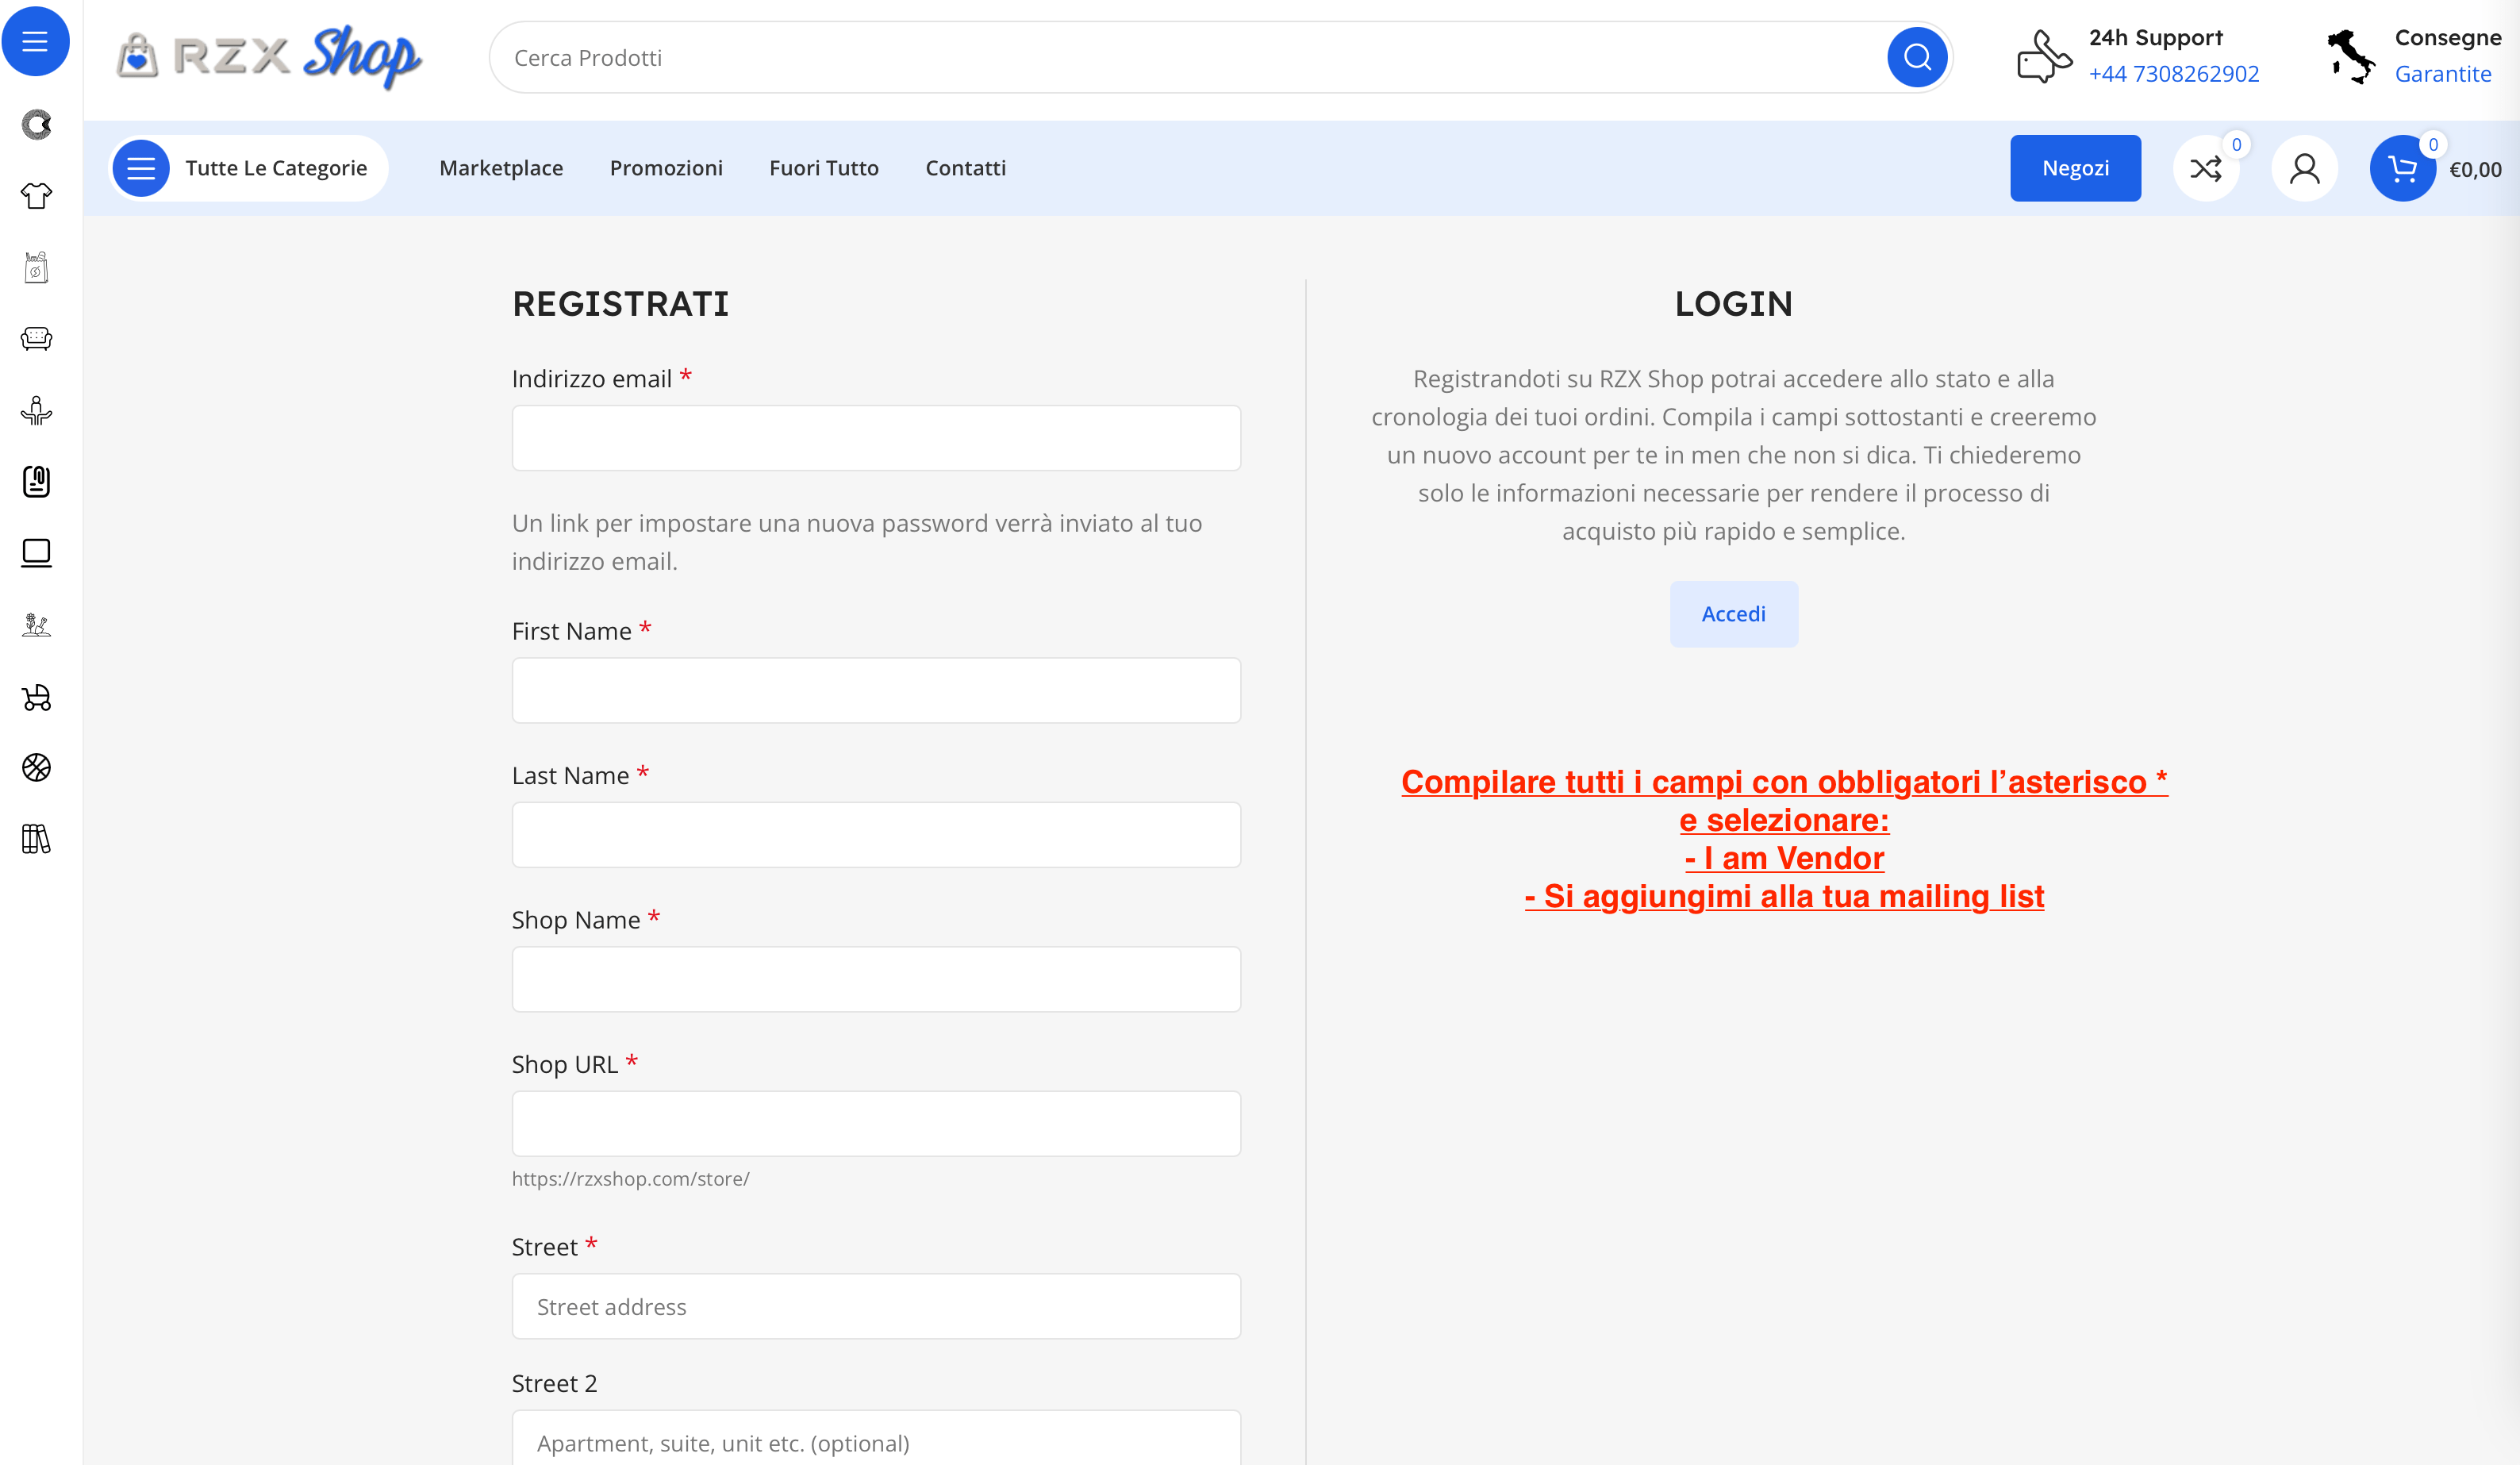Open the garden flower and shovel icon
The image size is (2520, 1465).
(36, 625)
